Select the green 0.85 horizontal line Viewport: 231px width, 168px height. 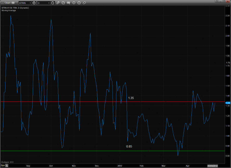pyautogui.click(x=78, y=151)
